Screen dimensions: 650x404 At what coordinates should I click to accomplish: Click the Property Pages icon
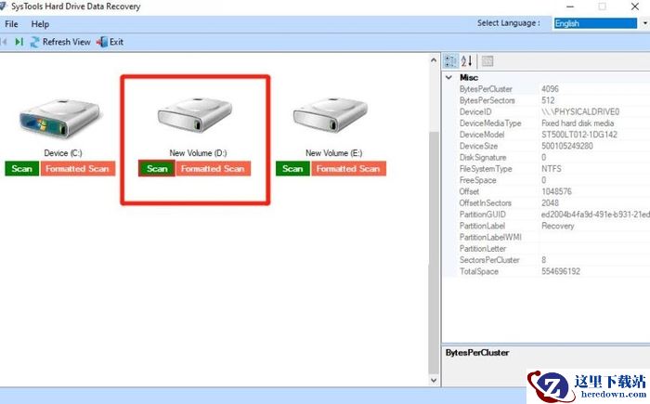(487, 61)
